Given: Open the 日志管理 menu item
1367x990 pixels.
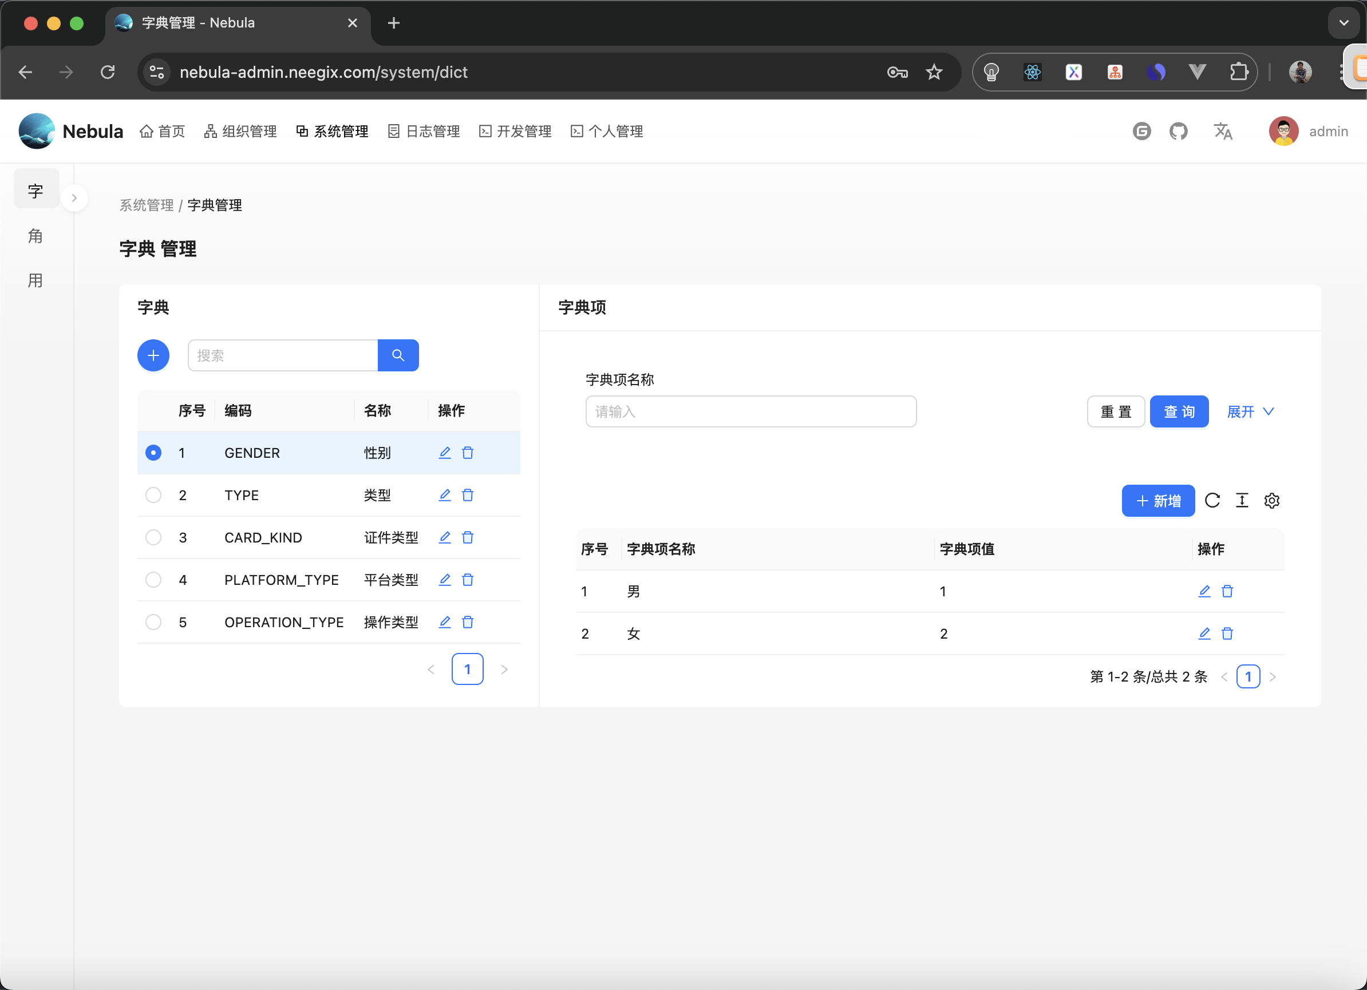Looking at the screenshot, I should point(423,130).
